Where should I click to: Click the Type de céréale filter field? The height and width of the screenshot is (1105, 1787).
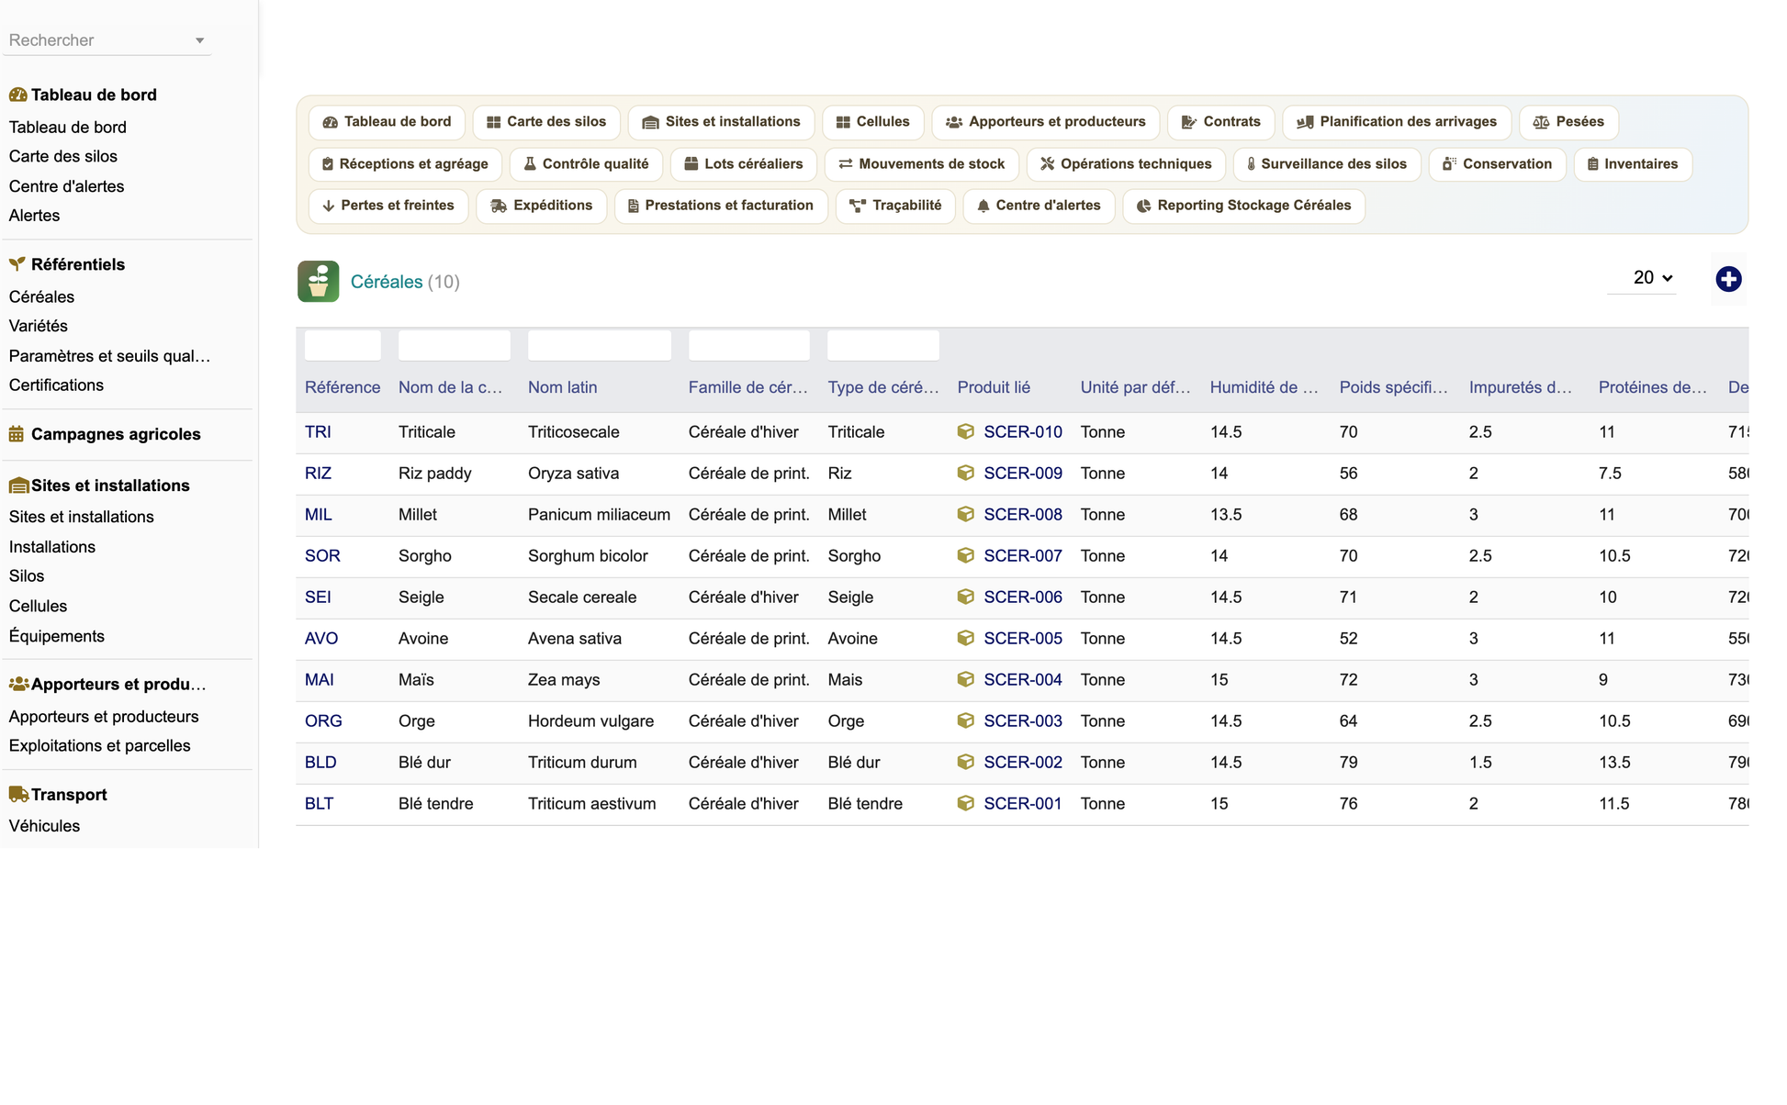pos(882,345)
